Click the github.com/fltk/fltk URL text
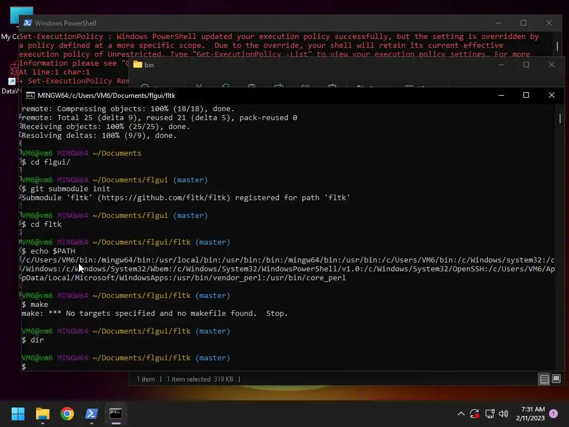 click(164, 197)
